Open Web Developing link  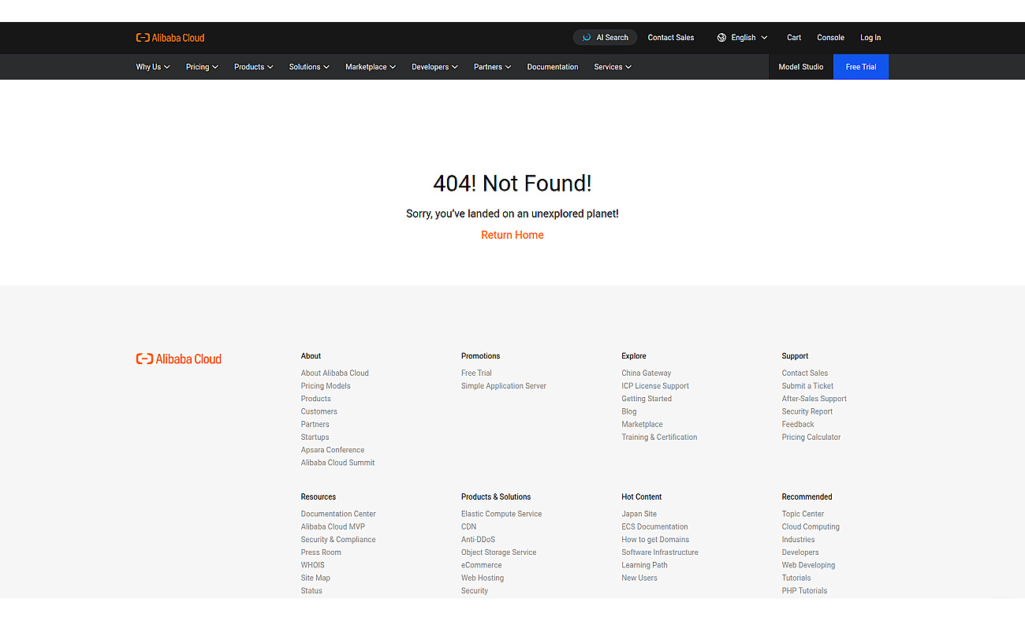(x=808, y=565)
